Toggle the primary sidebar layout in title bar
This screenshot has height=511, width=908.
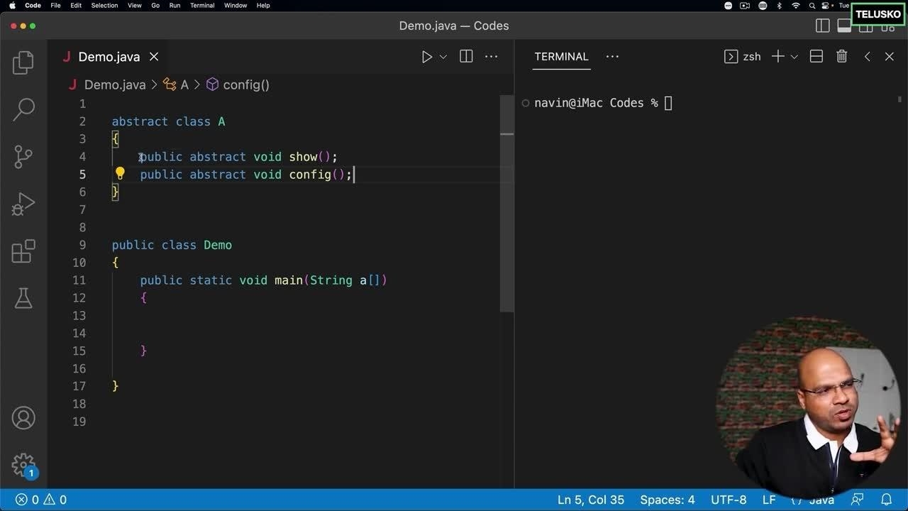pos(823,26)
